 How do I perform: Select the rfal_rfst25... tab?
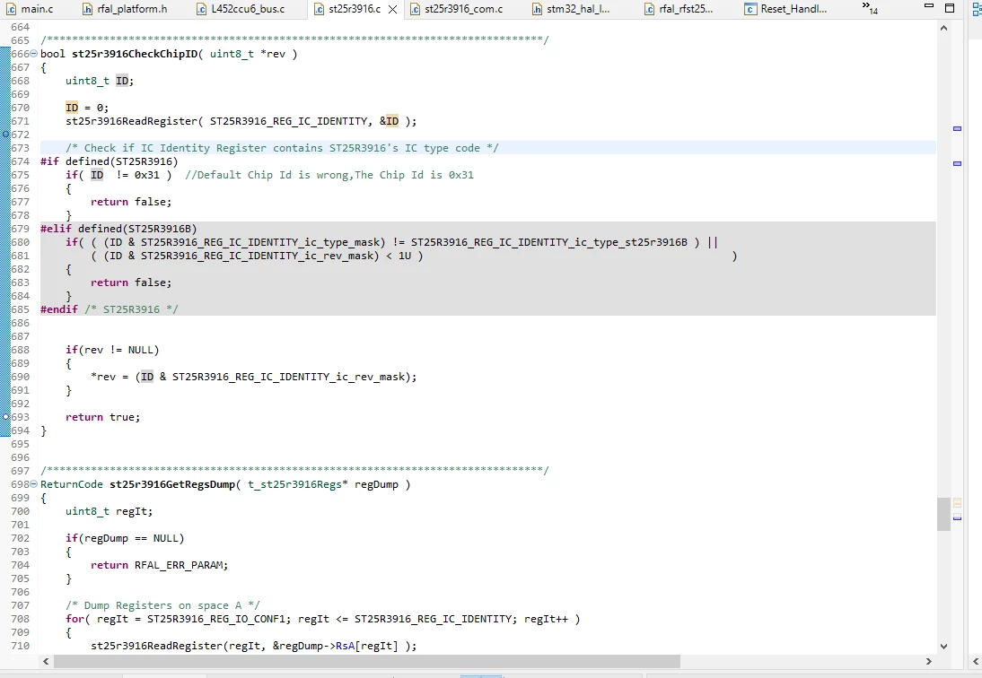[679, 9]
